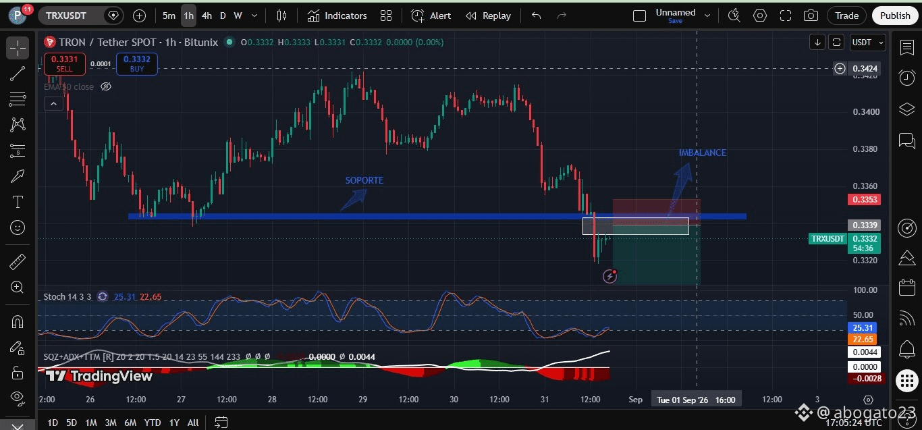The width and height of the screenshot is (922, 430).
Task: Hide all drawings with eye icon
Action: (x=18, y=398)
